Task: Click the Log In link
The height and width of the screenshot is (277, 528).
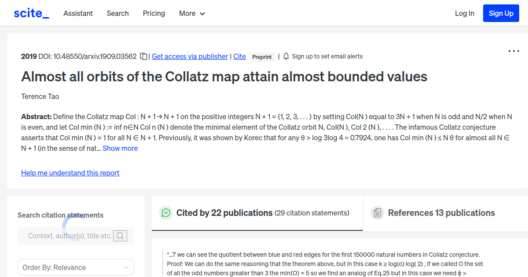Action: (465, 13)
